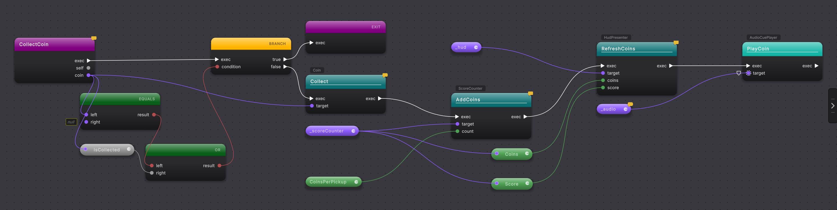Click the exec input port of BRANCH
The height and width of the screenshot is (210, 837).
tap(217, 59)
